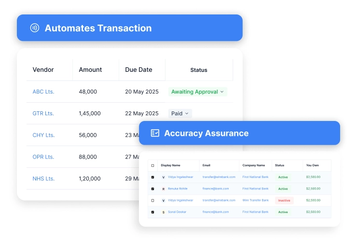Open the Awaiting Approval status dropdown
The image size is (357, 241).
point(197,92)
